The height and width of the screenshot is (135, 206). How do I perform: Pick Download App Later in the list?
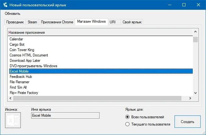pos(101,61)
